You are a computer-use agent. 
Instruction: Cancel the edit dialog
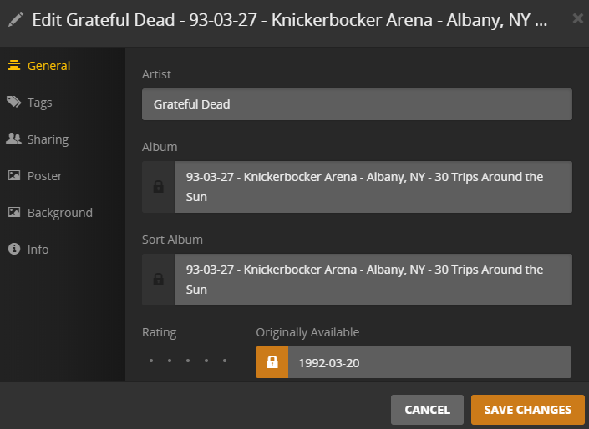point(427,410)
